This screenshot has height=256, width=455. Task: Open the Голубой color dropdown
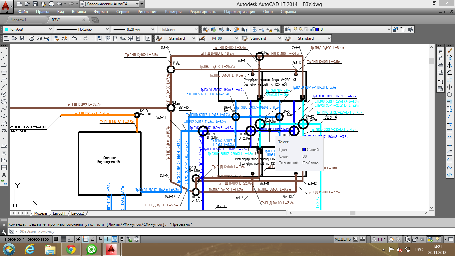pos(29,29)
